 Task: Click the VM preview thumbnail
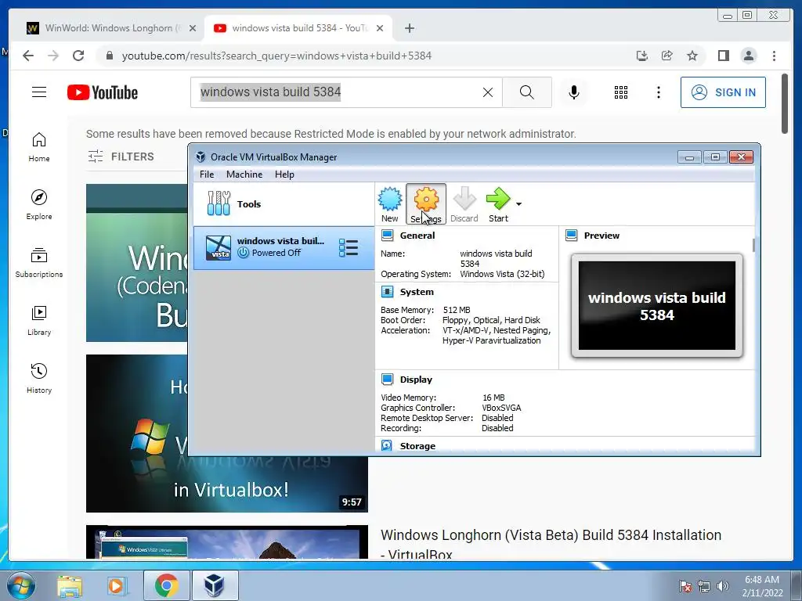657,306
